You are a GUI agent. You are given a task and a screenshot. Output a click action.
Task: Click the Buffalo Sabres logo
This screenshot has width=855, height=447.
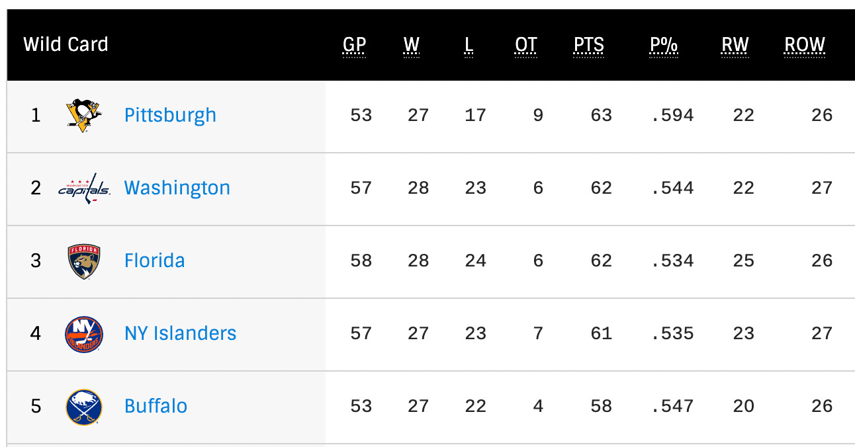[84, 407]
